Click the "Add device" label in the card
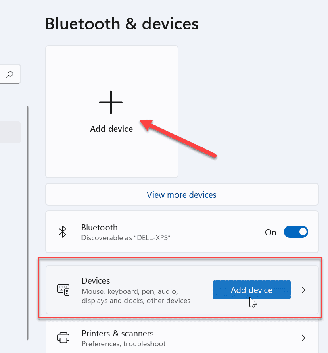 pos(111,129)
